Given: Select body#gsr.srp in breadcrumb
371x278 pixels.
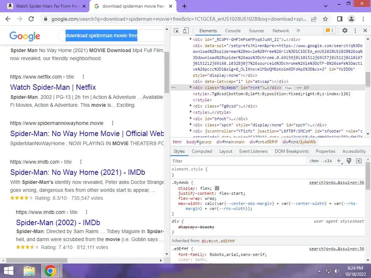Looking at the screenshot, I should click(199, 142).
